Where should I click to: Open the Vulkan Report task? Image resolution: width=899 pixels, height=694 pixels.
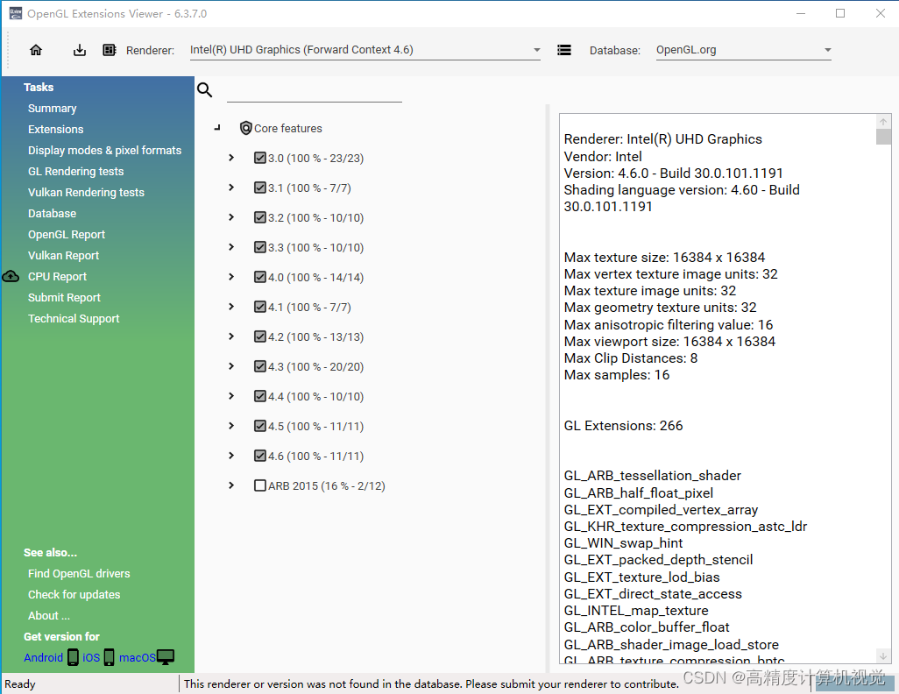coord(63,256)
